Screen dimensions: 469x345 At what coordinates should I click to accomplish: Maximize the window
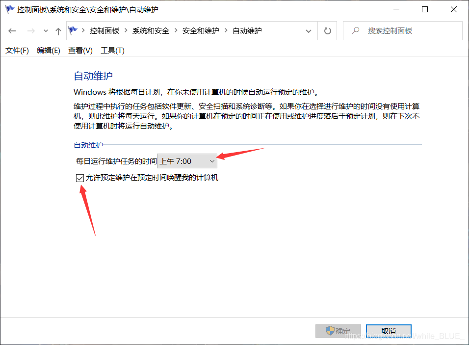[425, 9]
